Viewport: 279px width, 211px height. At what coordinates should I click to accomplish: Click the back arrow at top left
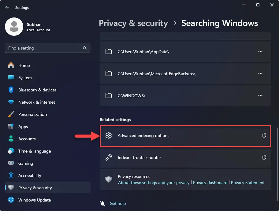click(7, 7)
